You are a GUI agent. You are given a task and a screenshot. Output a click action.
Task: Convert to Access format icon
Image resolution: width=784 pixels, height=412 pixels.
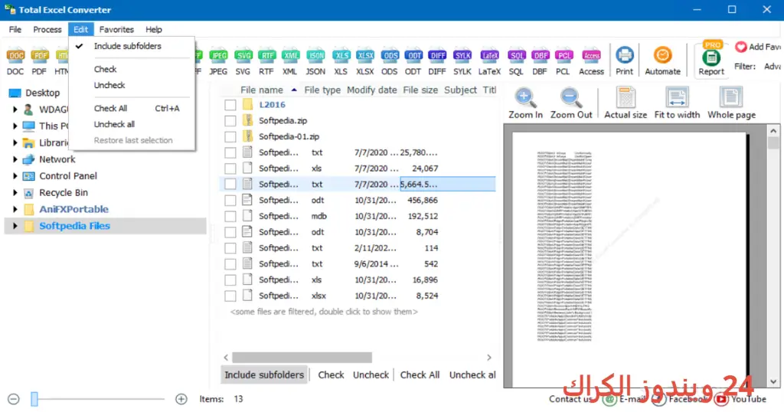tap(592, 61)
